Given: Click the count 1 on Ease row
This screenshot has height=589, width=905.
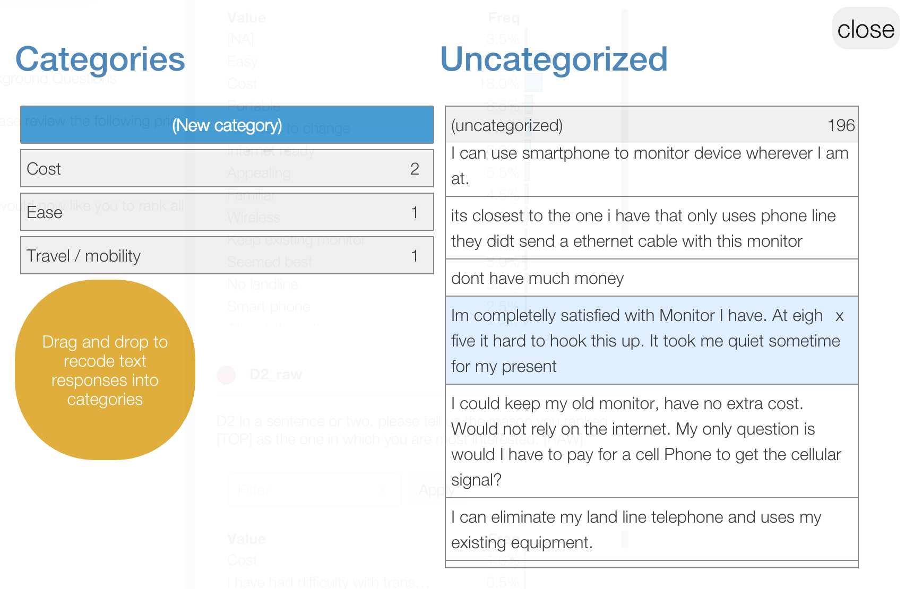Looking at the screenshot, I should click(x=415, y=212).
